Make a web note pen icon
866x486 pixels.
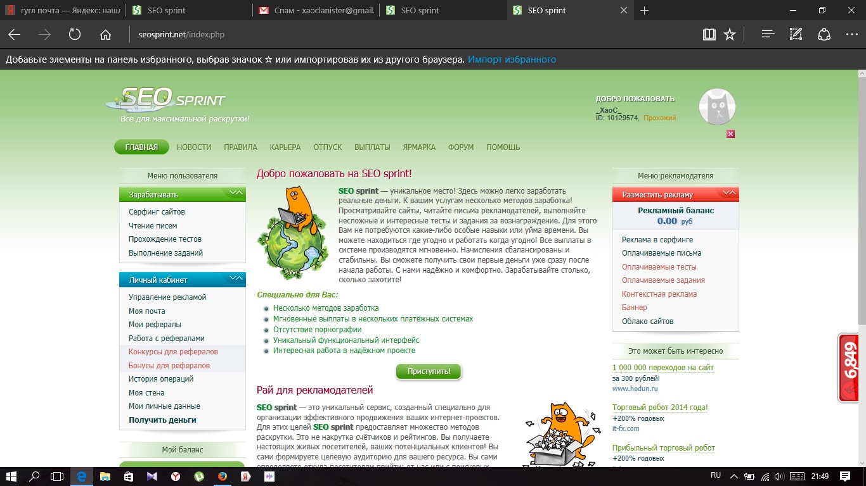pos(796,35)
